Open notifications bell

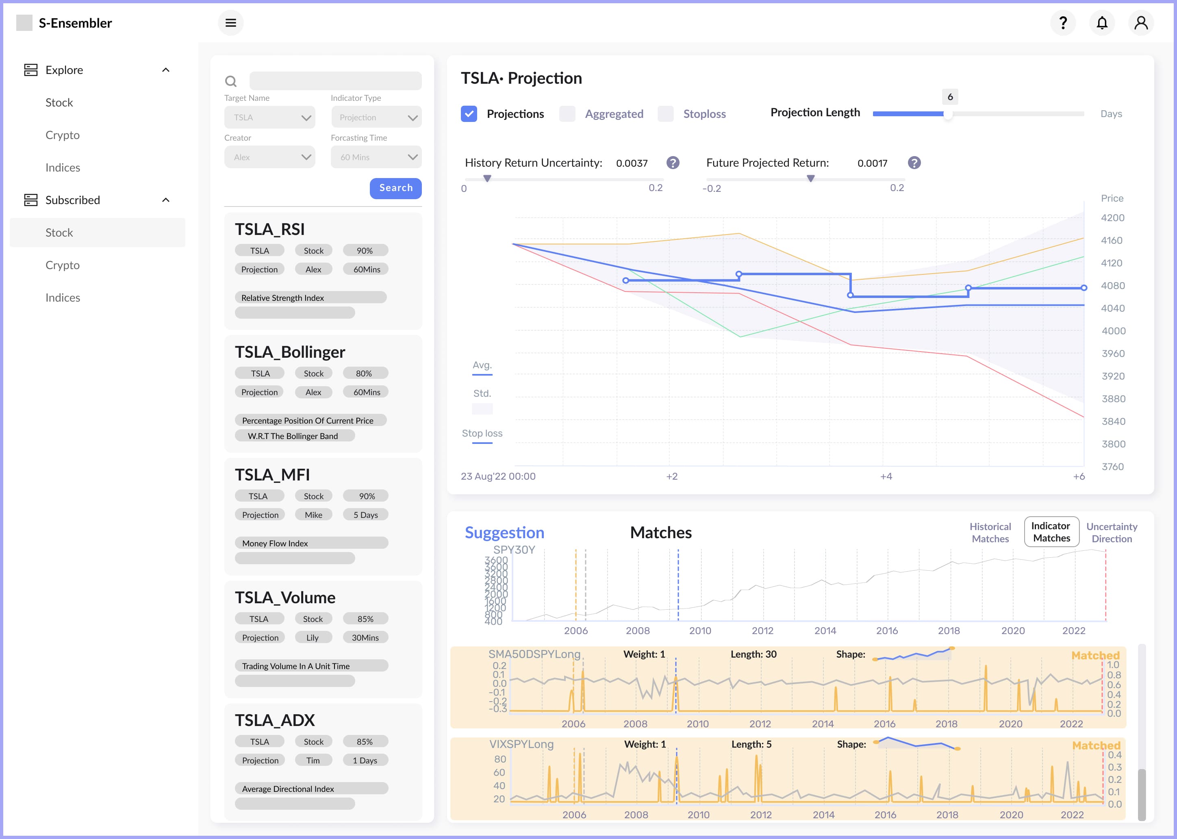(x=1102, y=23)
